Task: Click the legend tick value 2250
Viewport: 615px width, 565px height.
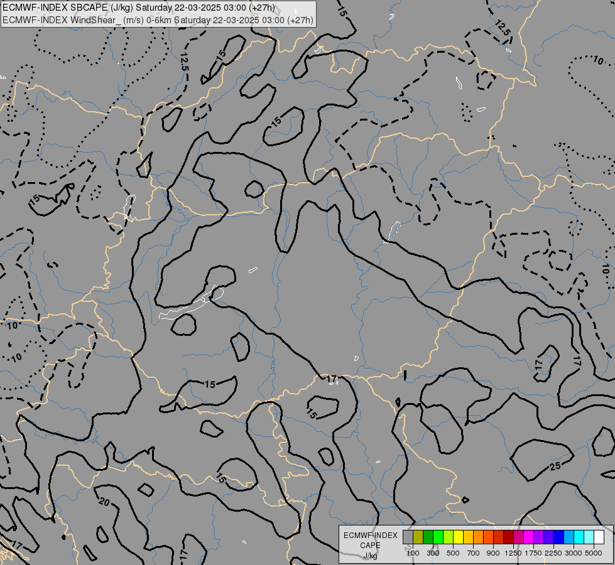Action: point(553,553)
